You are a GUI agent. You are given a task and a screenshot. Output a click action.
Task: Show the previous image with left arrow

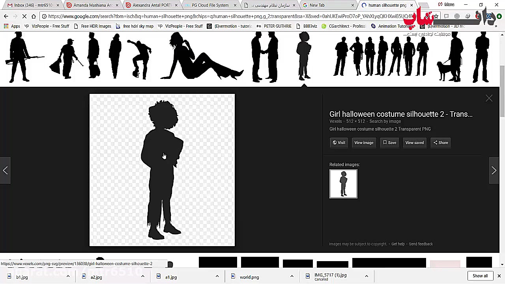[5, 170]
